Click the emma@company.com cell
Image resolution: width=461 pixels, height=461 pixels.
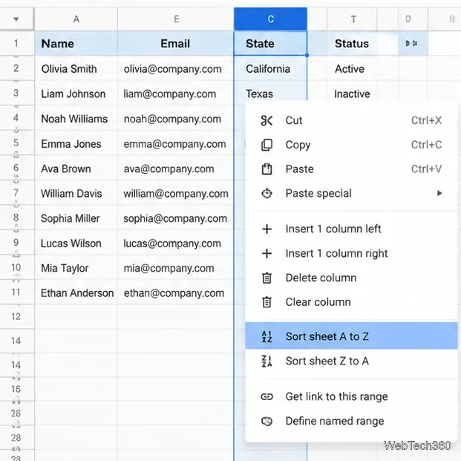tap(176, 144)
